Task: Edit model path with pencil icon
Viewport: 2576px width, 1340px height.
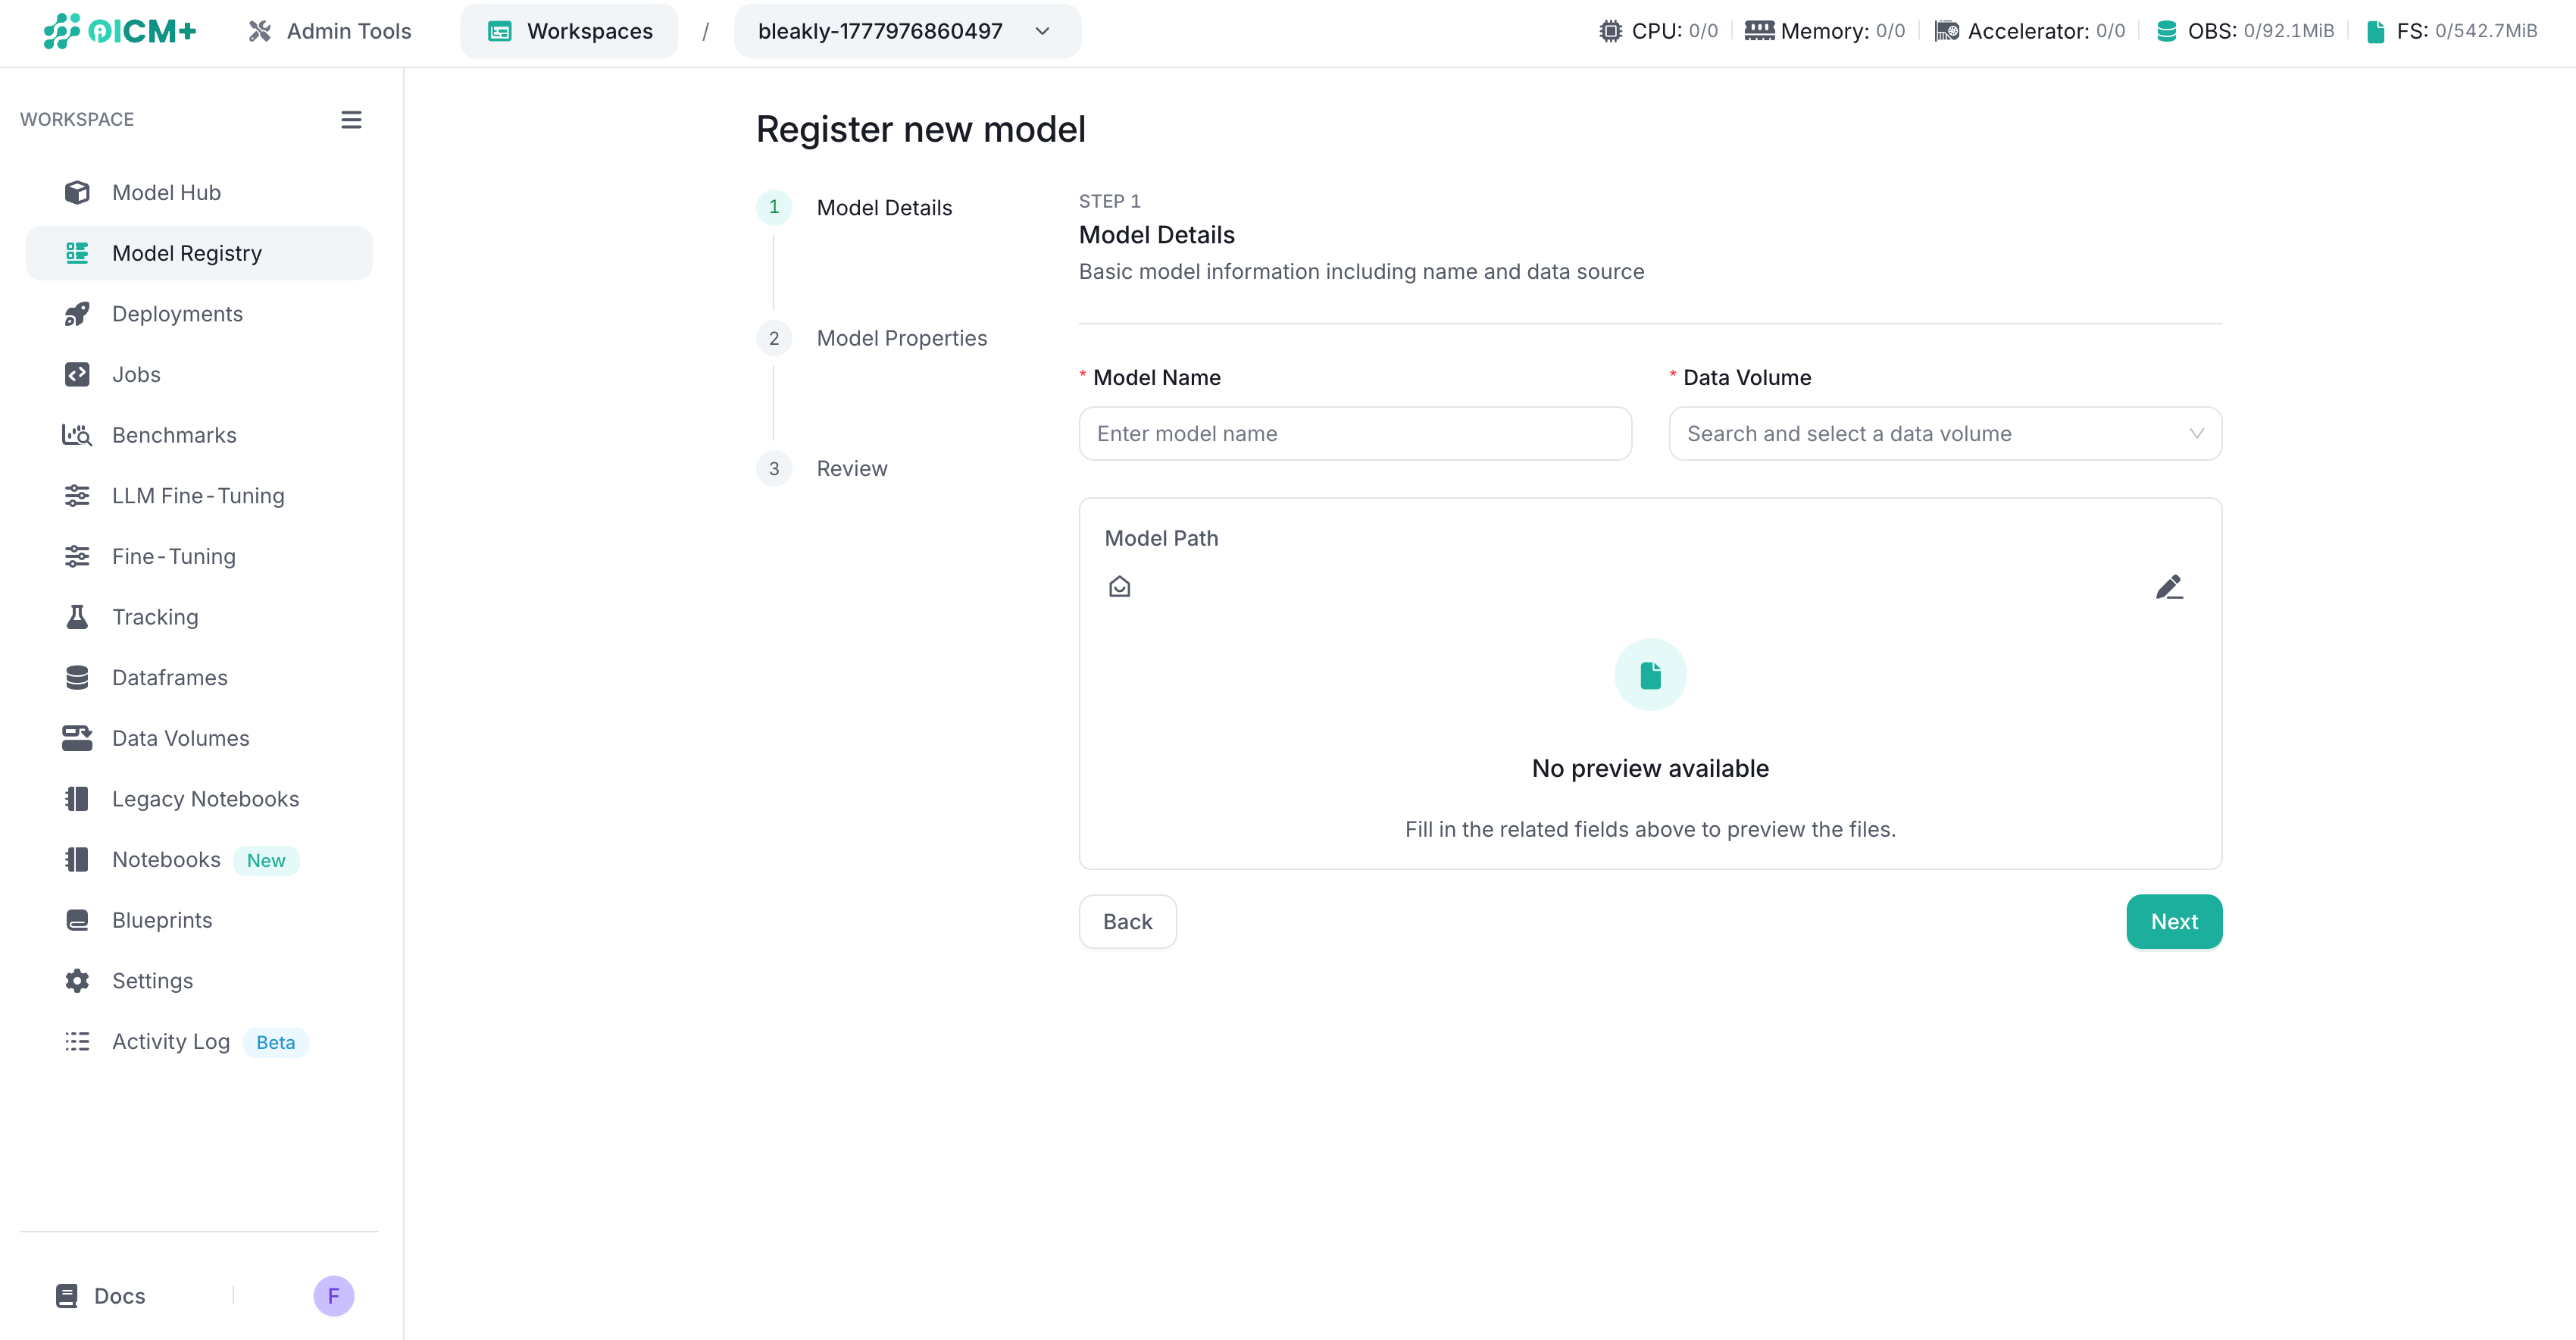Action: (x=2169, y=586)
